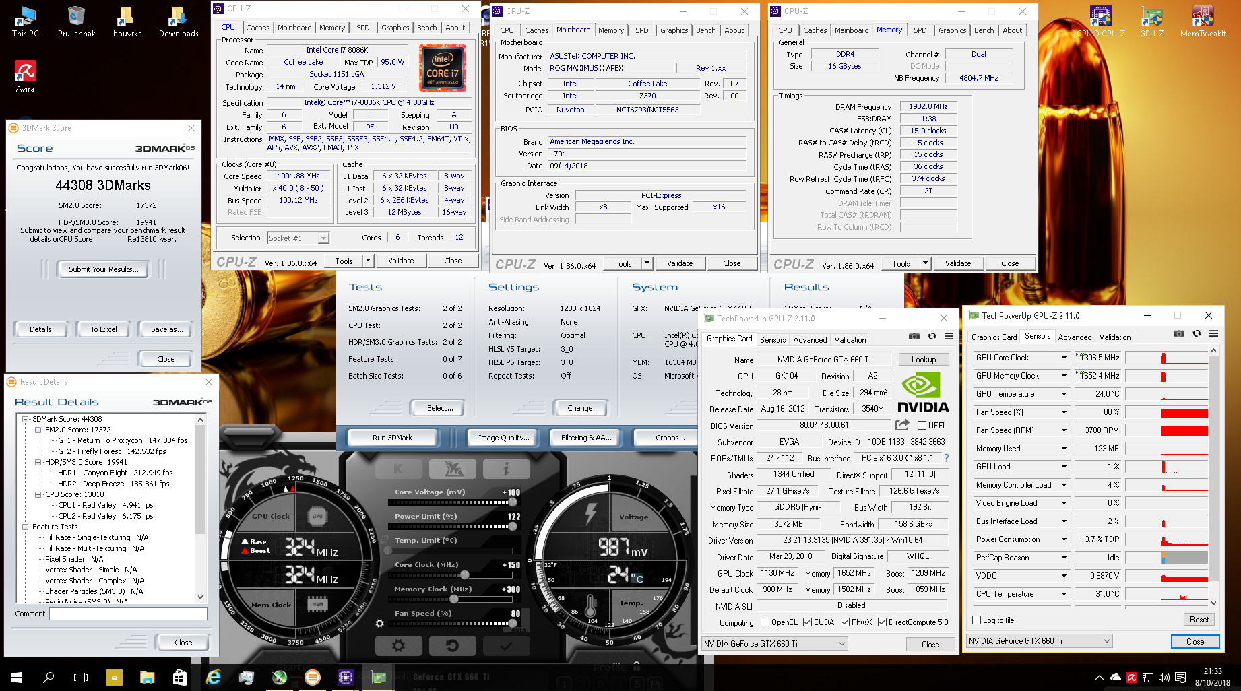Toggle the fan speed Auto button
The width and height of the screenshot is (1241, 691).
519,630
